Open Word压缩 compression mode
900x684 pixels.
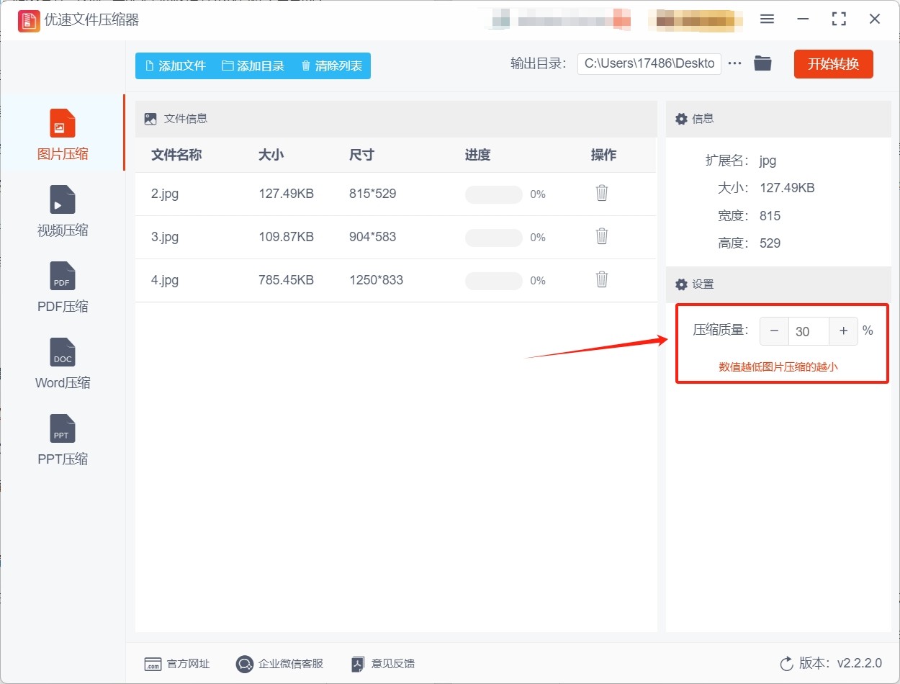point(63,364)
